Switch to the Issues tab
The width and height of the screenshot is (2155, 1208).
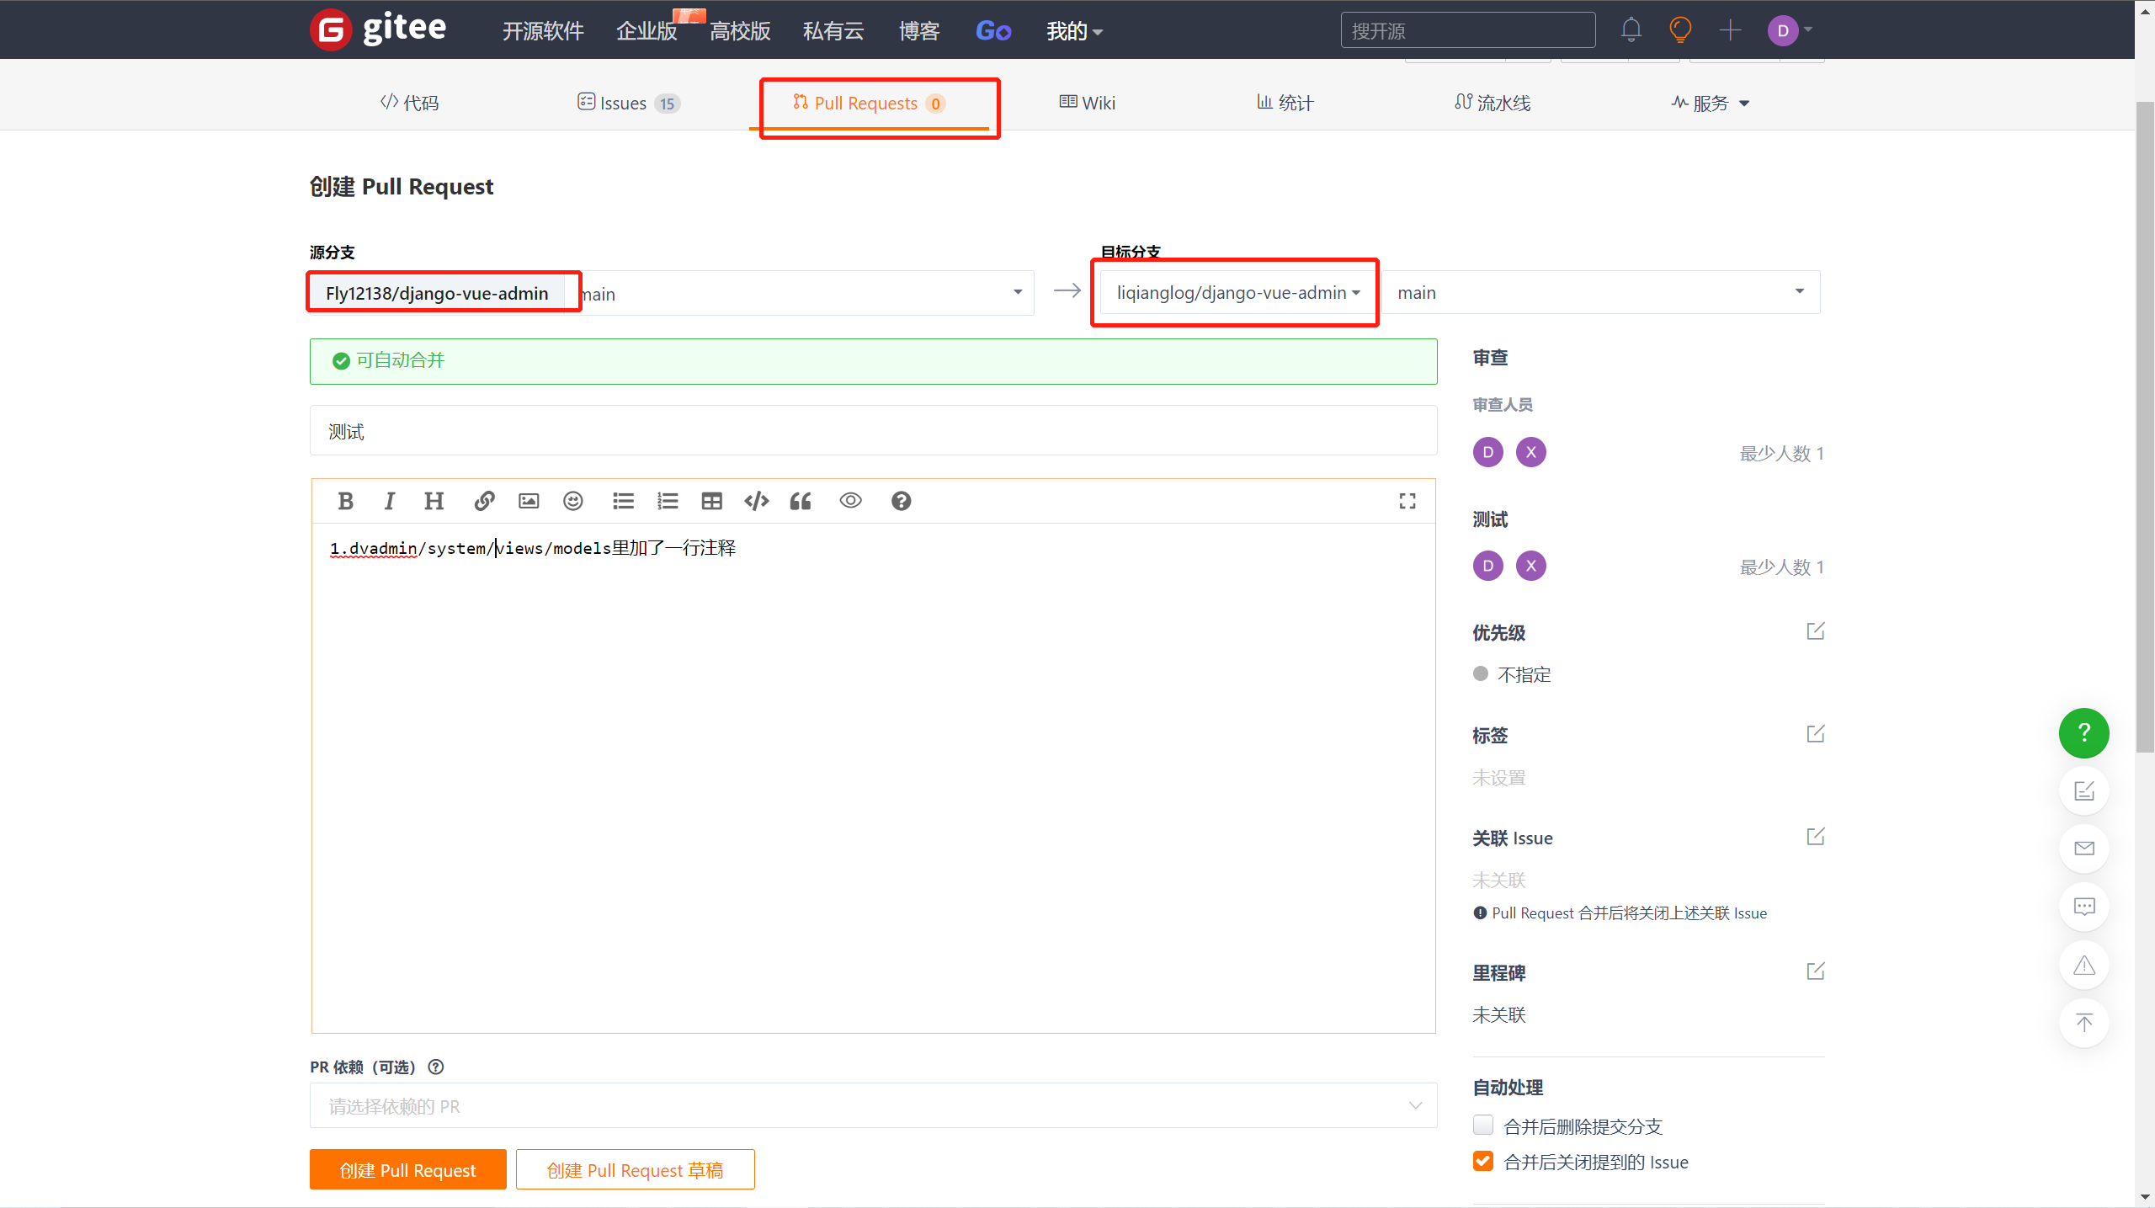[x=627, y=103]
